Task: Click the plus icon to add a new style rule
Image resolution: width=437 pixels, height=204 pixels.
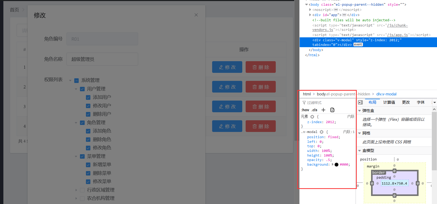Action: [323, 110]
